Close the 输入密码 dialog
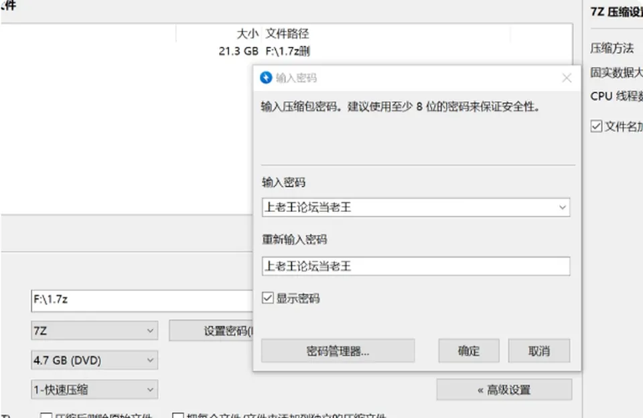643x418 pixels. pos(567,78)
